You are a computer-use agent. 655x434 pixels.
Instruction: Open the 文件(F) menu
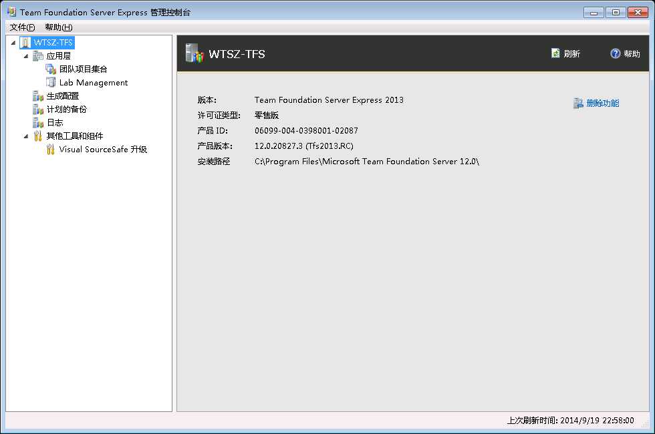tap(22, 27)
